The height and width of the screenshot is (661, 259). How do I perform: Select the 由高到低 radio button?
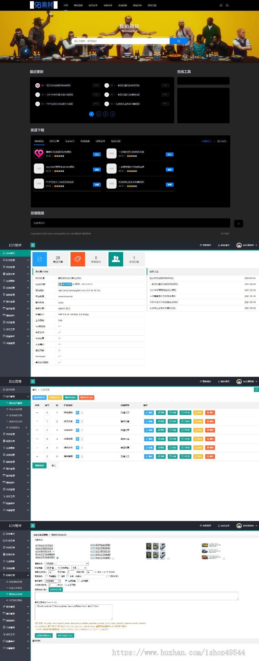pyautogui.click(x=66, y=581)
